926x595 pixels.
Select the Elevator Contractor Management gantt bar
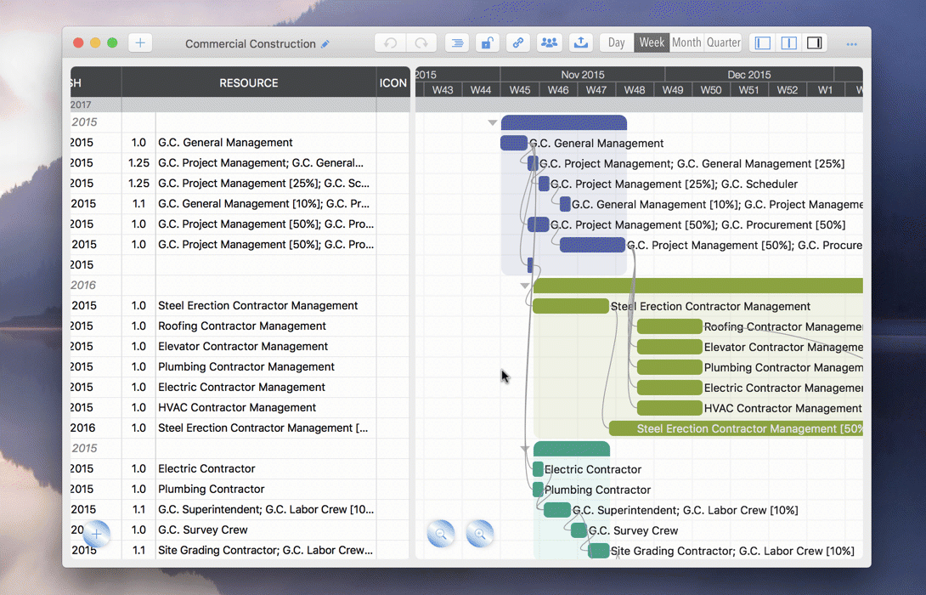(x=669, y=347)
